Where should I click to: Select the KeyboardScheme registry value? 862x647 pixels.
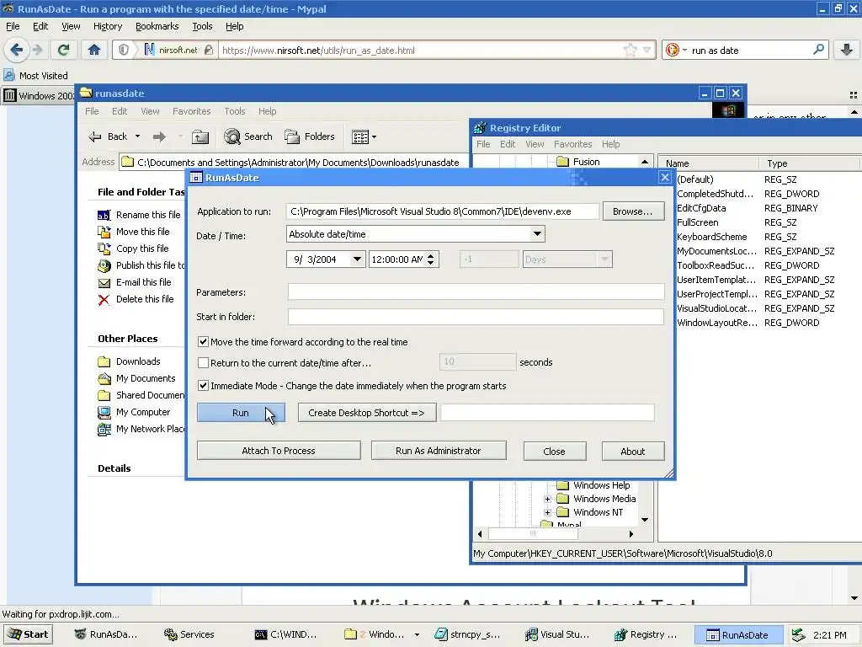pyautogui.click(x=712, y=237)
